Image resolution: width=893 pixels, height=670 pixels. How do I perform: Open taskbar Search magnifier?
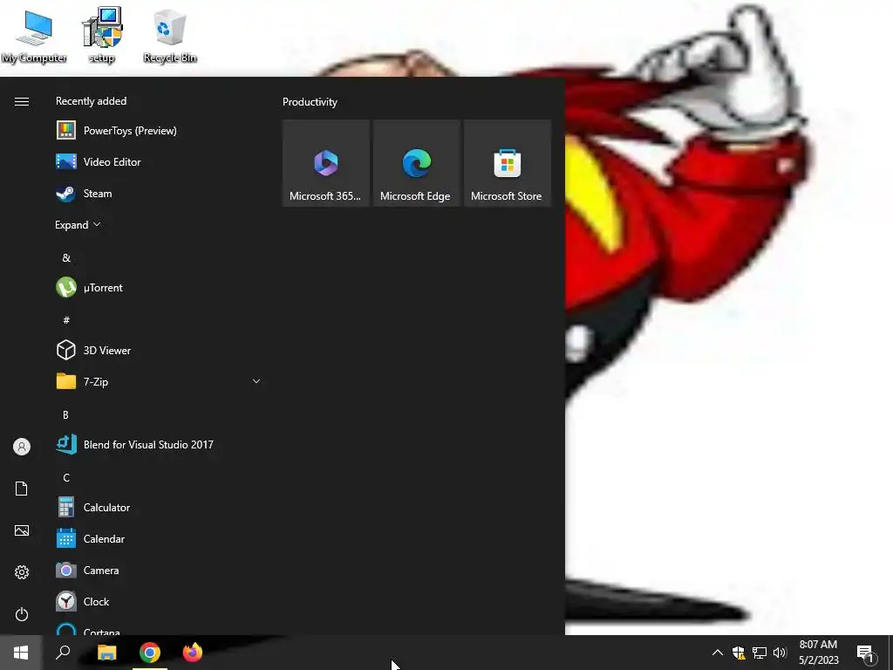(63, 653)
